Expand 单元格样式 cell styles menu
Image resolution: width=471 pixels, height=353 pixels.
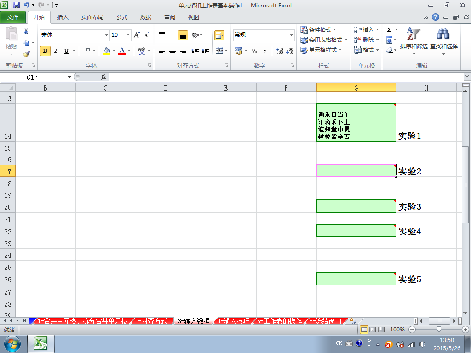point(321,50)
